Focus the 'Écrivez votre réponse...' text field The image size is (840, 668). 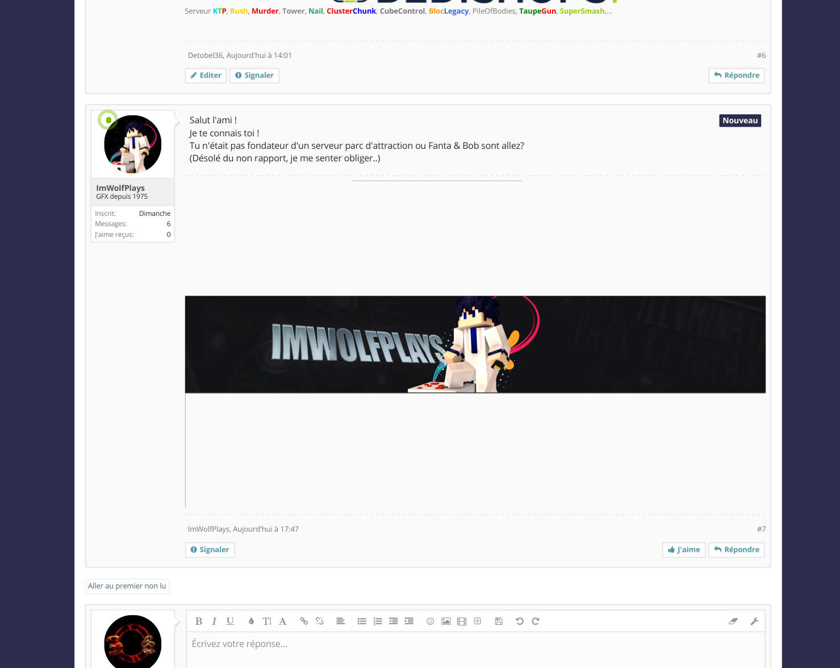point(475,650)
